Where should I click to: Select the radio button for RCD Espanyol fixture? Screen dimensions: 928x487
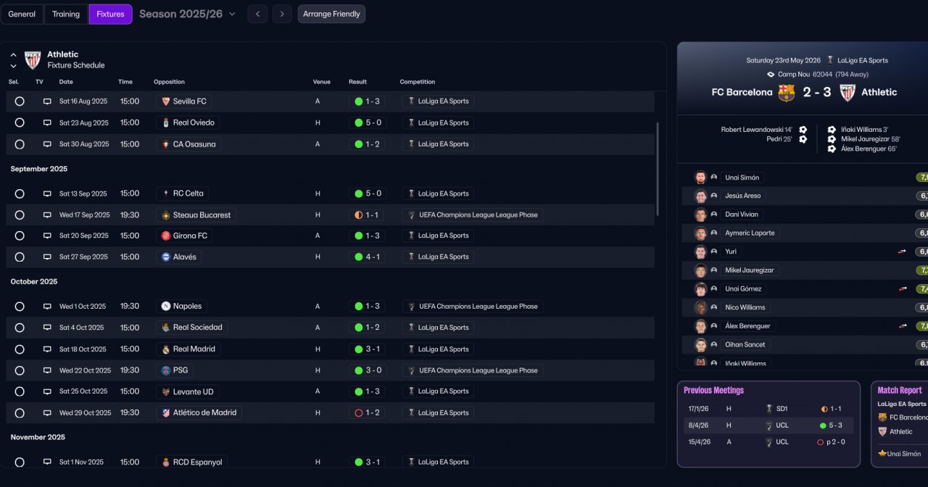pos(20,462)
